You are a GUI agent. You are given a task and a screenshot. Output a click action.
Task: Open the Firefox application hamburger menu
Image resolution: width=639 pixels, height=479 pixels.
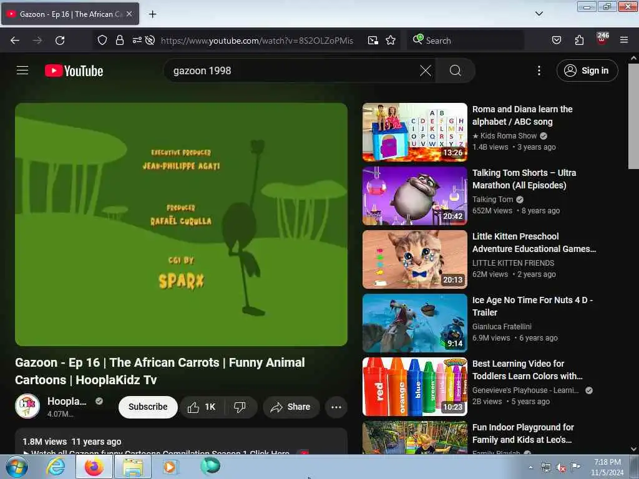click(x=623, y=40)
